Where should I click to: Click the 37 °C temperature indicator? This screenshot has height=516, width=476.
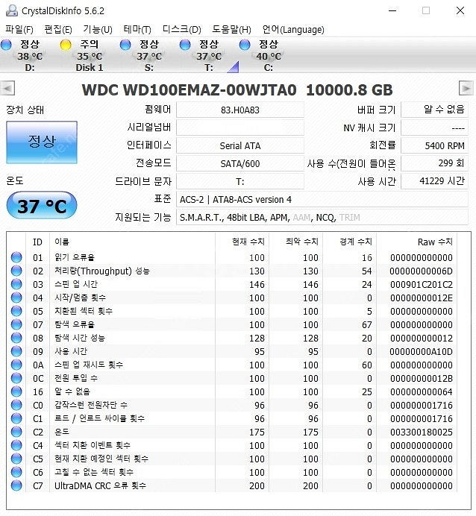pyautogui.click(x=42, y=206)
